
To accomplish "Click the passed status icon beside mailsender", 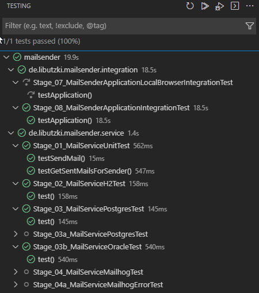I will tap(17, 57).
